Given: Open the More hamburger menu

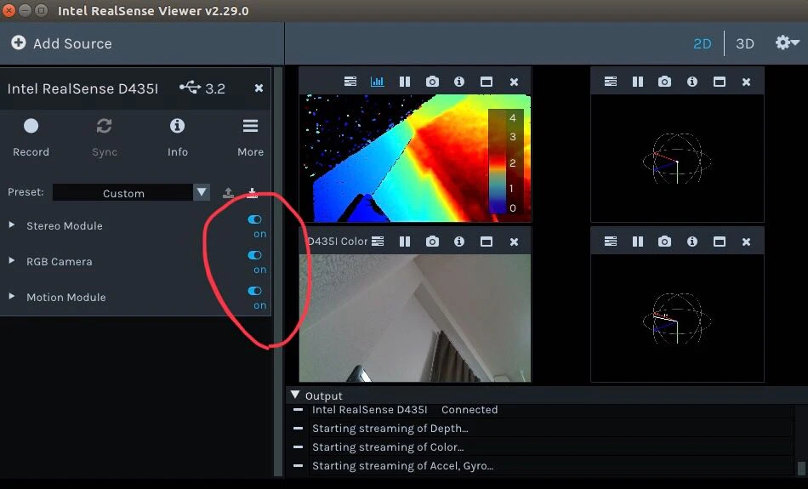Looking at the screenshot, I should point(250,137).
